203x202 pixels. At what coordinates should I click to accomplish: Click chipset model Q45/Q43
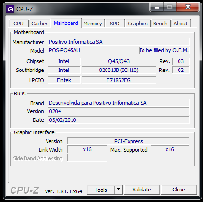[x=119, y=61]
